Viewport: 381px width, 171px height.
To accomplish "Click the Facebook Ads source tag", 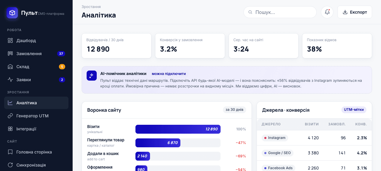I will [278, 168].
